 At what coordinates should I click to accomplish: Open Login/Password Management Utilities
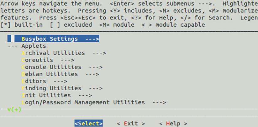[x=83, y=102]
